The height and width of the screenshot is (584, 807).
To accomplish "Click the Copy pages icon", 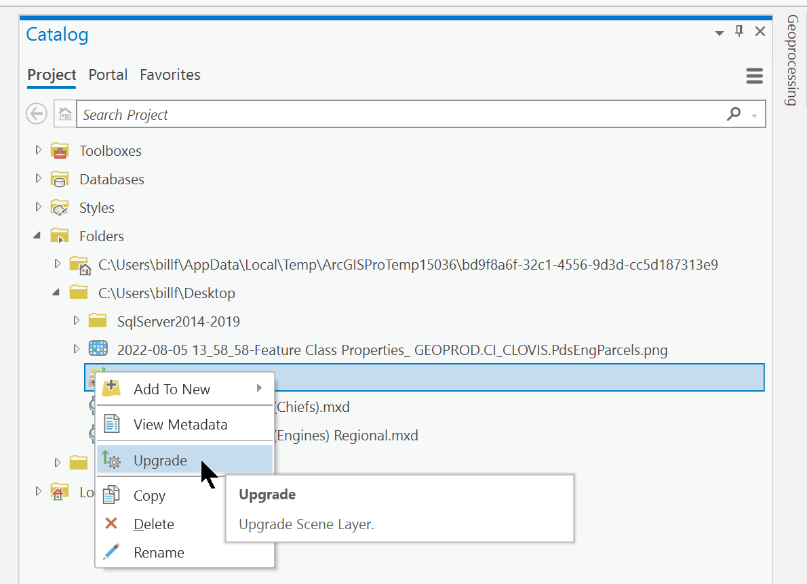I will click(x=111, y=495).
